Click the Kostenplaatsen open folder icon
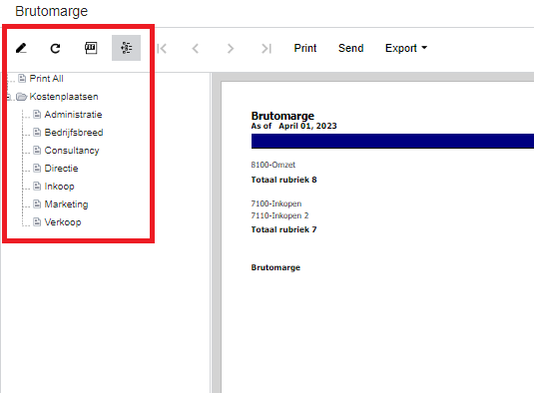 click(21, 97)
